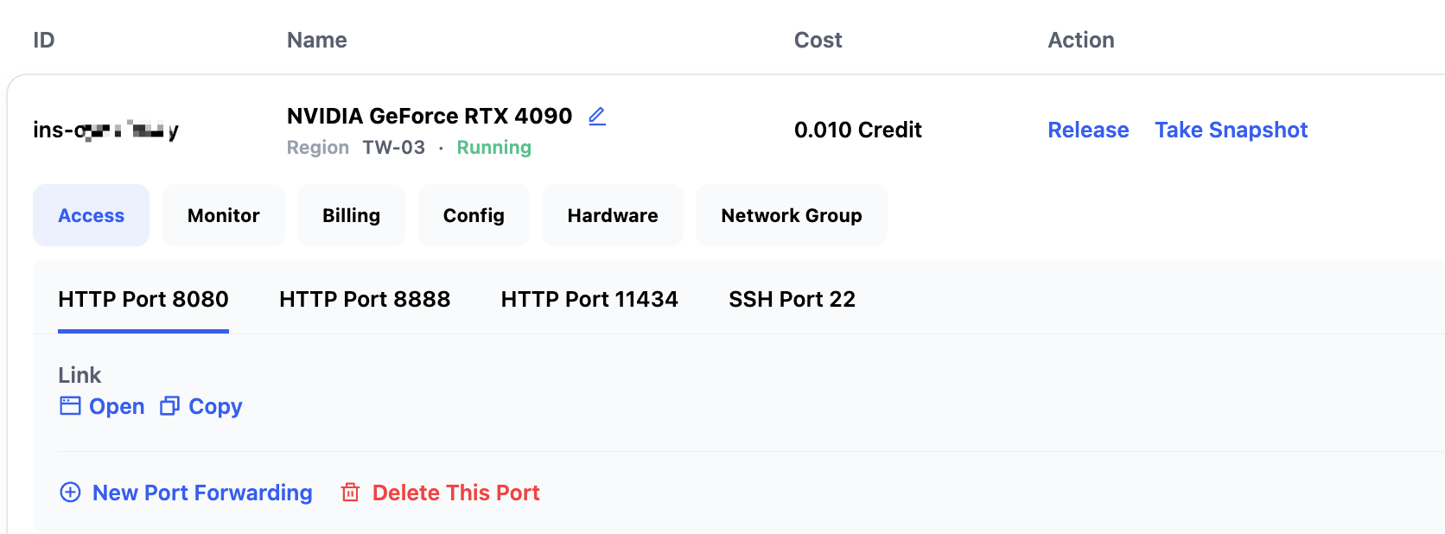
Task: Click the pencil edit icon beside instance name
Action: pos(597,116)
